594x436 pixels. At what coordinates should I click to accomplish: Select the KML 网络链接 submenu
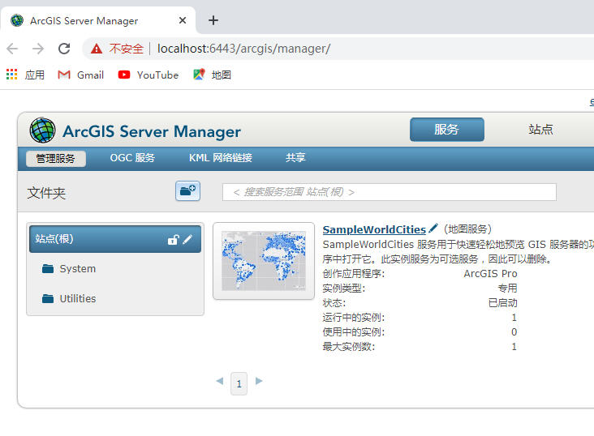221,158
